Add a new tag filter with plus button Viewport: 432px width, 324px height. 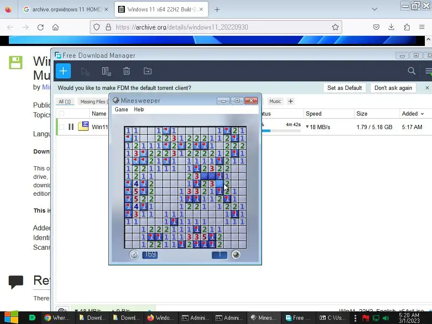tap(291, 101)
